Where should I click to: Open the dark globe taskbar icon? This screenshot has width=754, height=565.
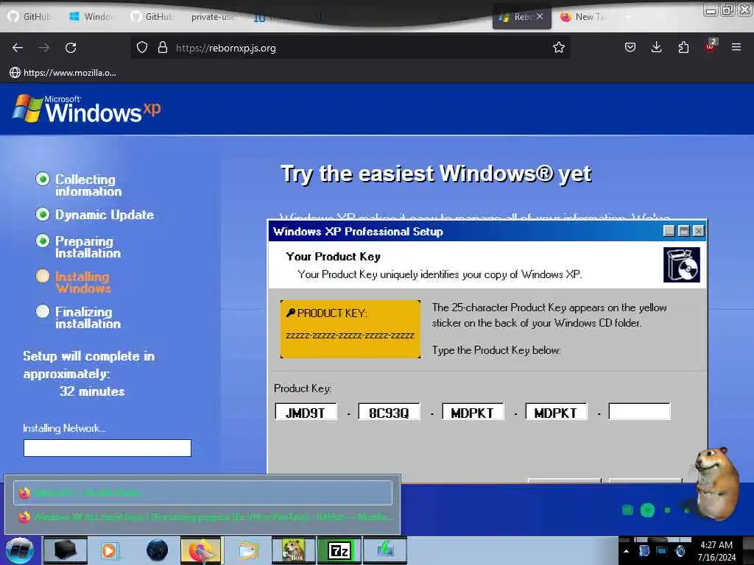coord(157,550)
